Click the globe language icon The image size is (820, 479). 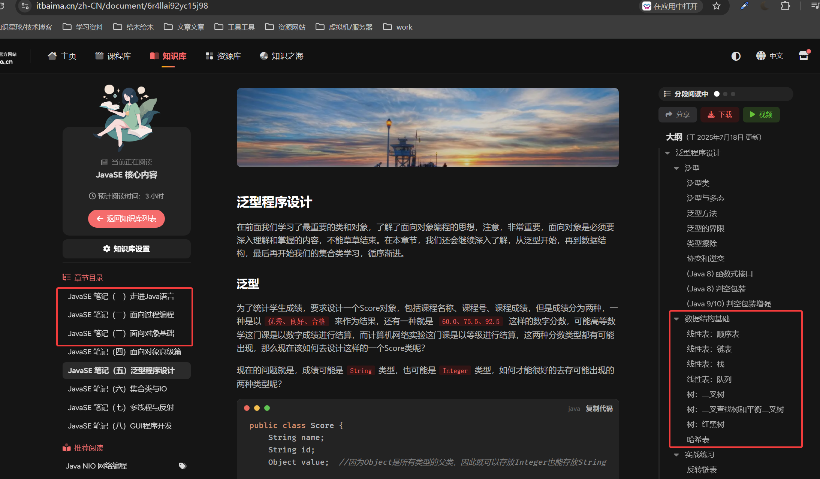coord(760,56)
